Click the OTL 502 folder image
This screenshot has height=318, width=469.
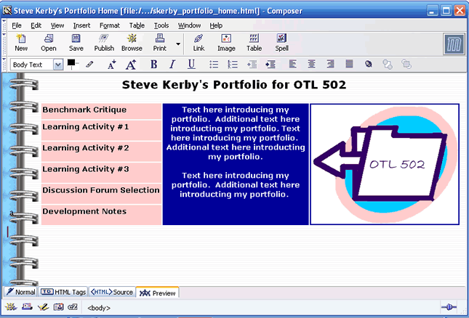coord(385,164)
